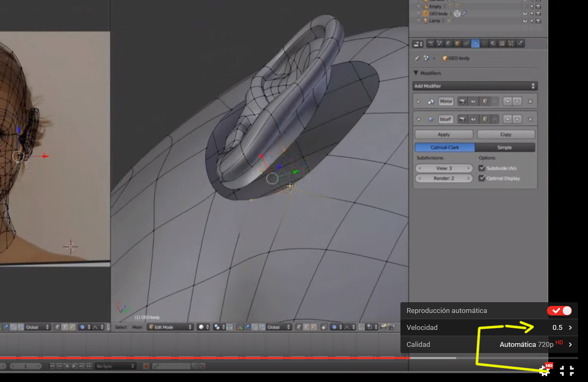
Task: Click the View subdivisions value field
Action: coord(444,168)
